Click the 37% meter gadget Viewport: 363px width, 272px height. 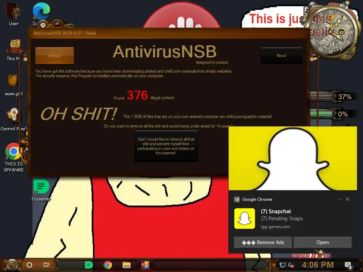(x=331, y=97)
